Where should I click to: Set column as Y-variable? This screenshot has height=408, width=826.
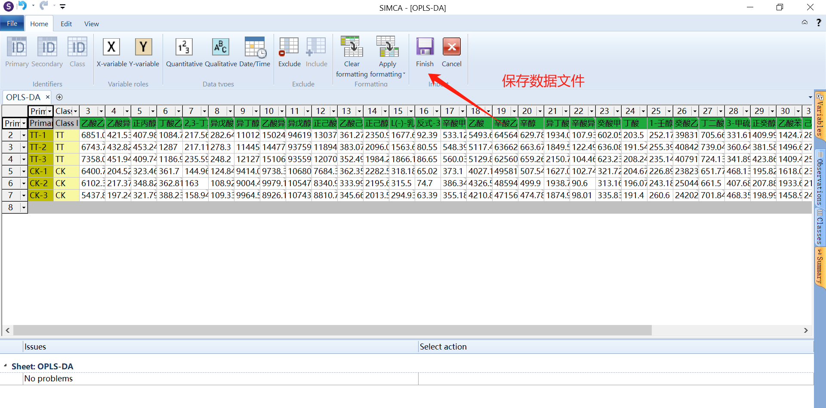[x=144, y=47]
